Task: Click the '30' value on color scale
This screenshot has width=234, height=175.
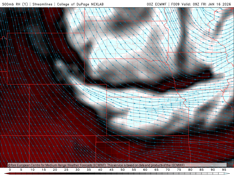Action: [78, 170]
